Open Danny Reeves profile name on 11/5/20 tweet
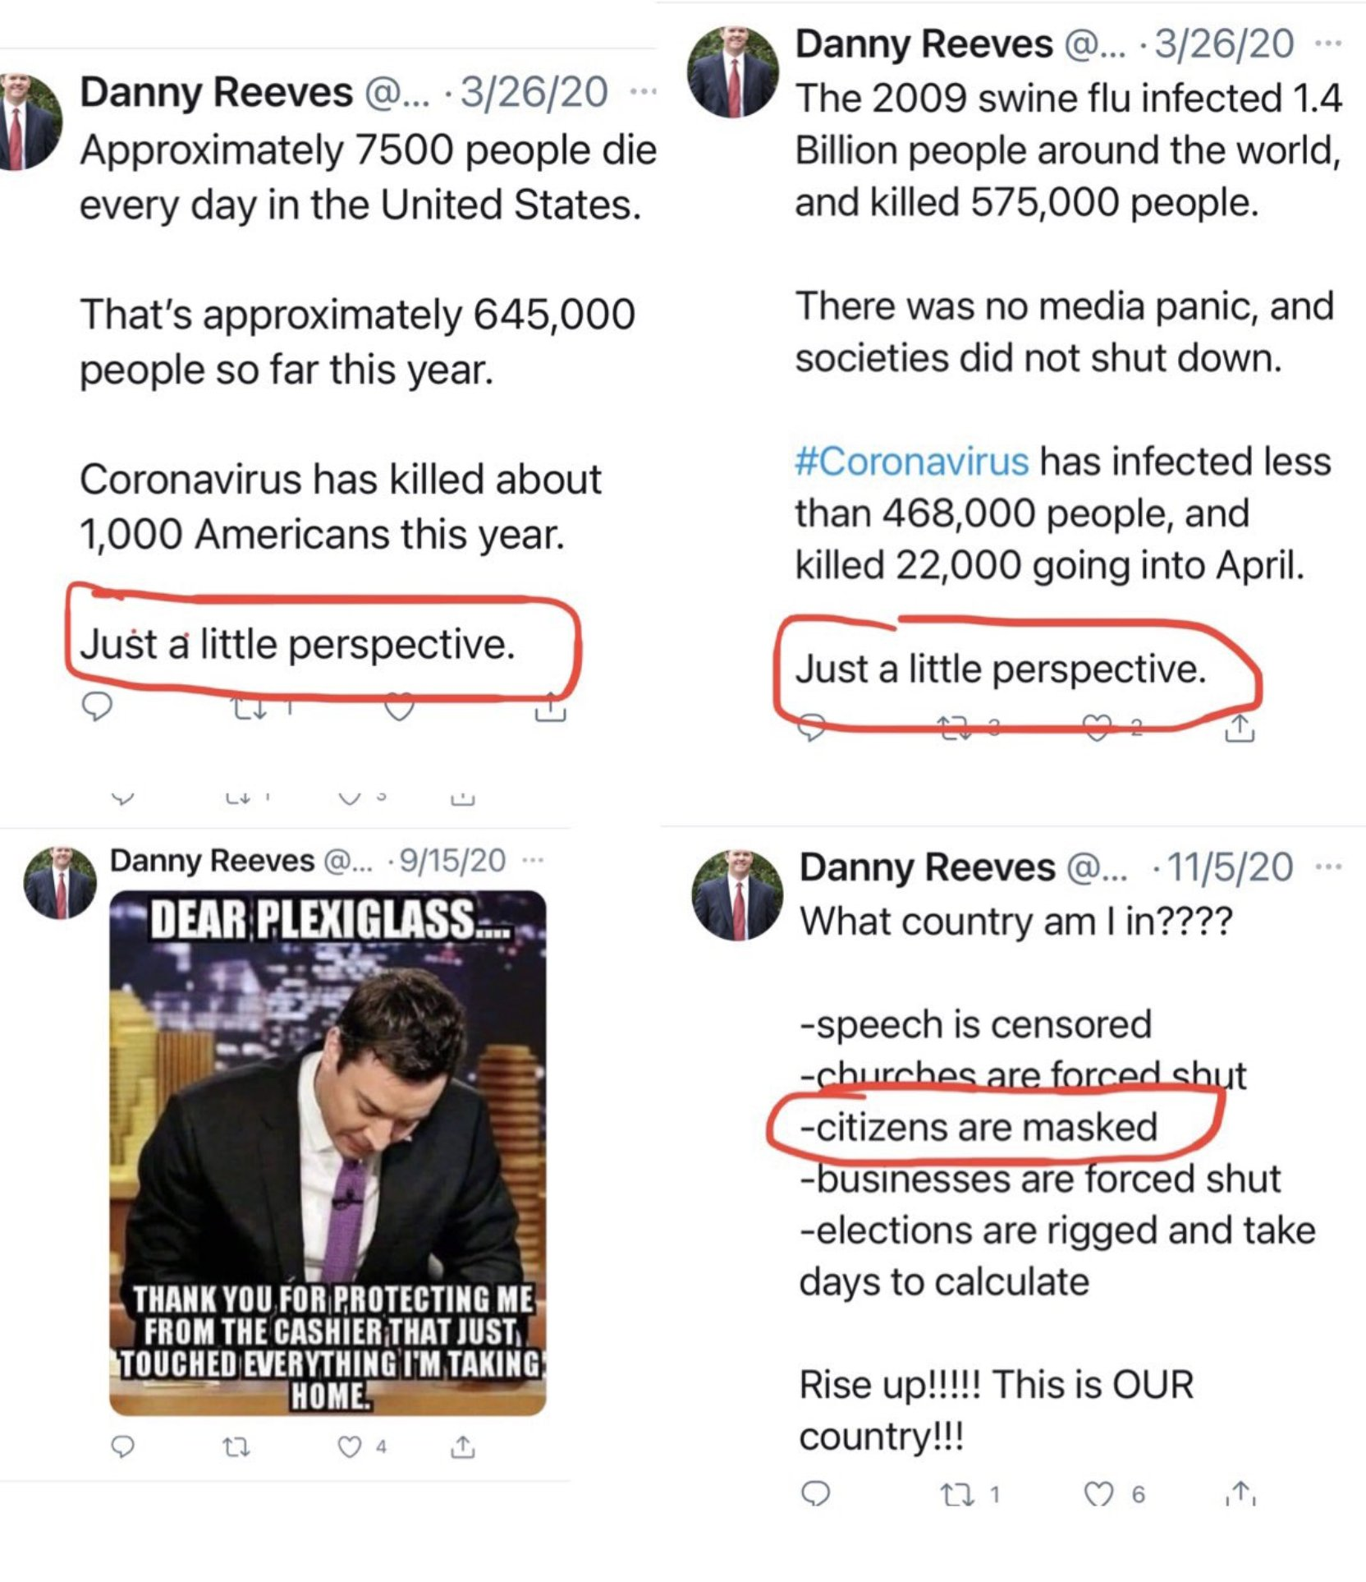 (927, 867)
